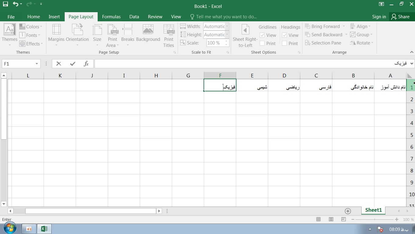Open the Margins options
Screen dimensions: 415x234
coord(56,35)
